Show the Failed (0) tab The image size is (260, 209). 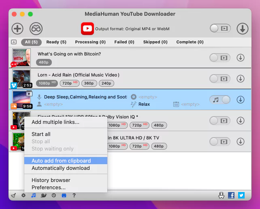124,42
